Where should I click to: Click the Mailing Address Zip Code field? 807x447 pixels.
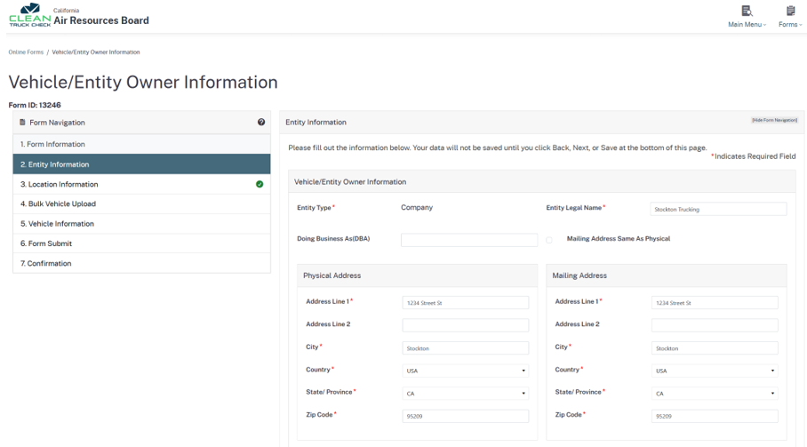(715, 416)
